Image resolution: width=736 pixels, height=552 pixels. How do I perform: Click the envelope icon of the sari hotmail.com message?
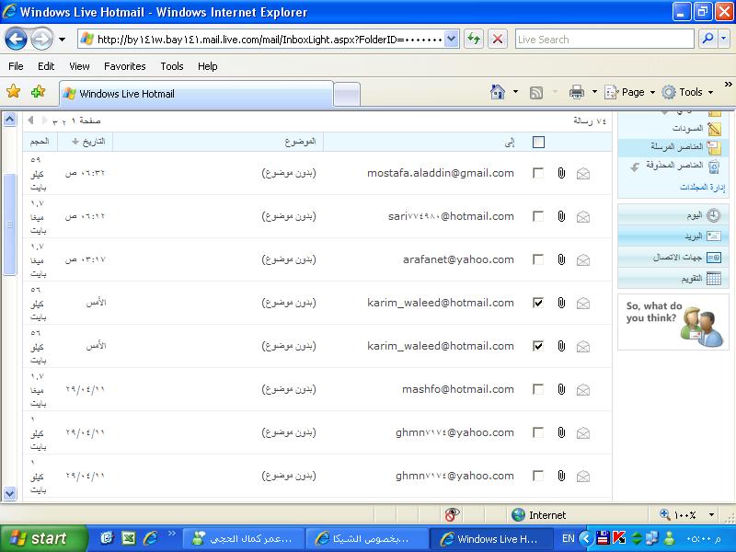(583, 217)
